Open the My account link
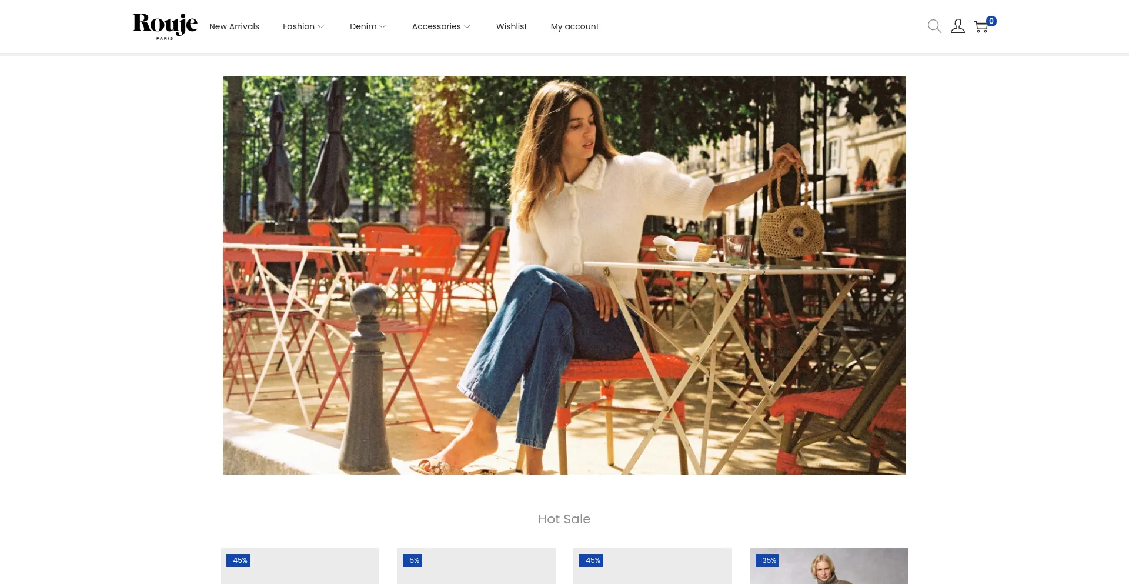The height and width of the screenshot is (584, 1129). coord(574,26)
